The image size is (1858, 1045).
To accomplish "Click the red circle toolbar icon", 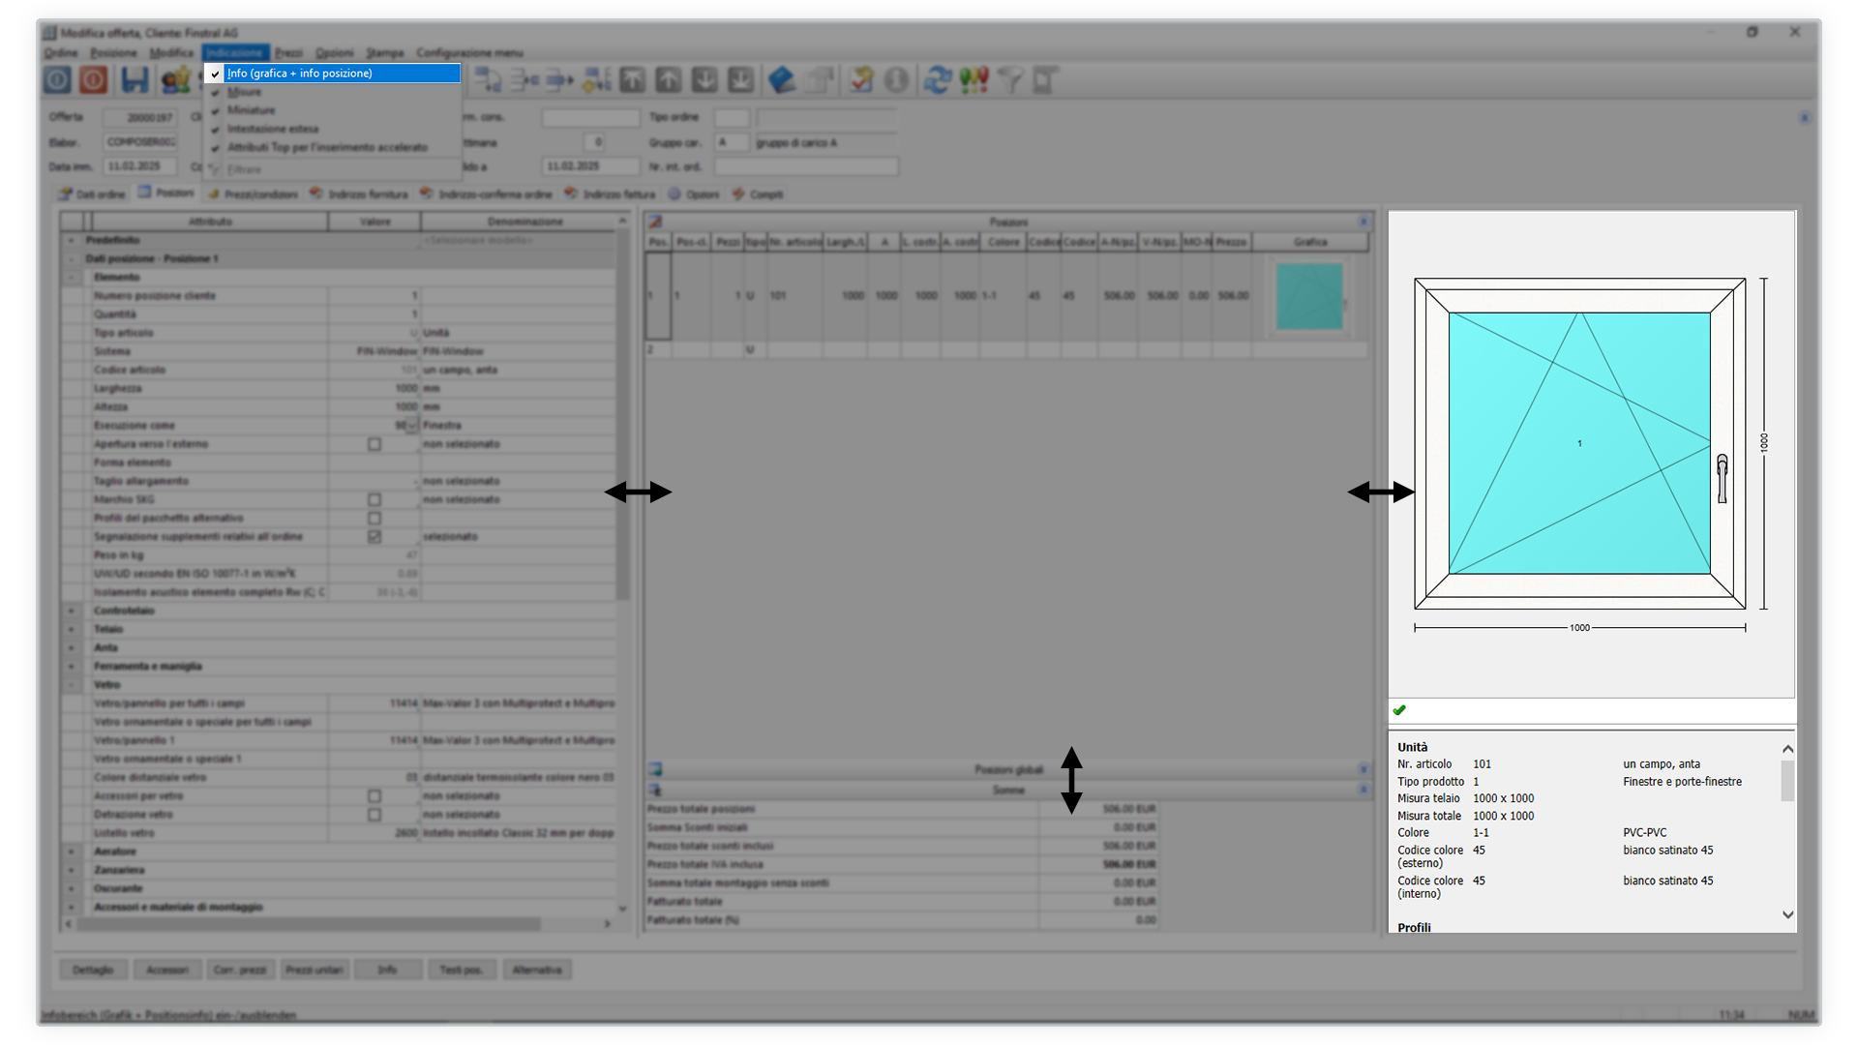I will 94,80.
